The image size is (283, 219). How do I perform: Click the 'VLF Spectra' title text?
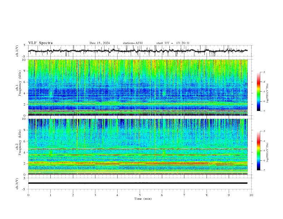click(x=40, y=43)
